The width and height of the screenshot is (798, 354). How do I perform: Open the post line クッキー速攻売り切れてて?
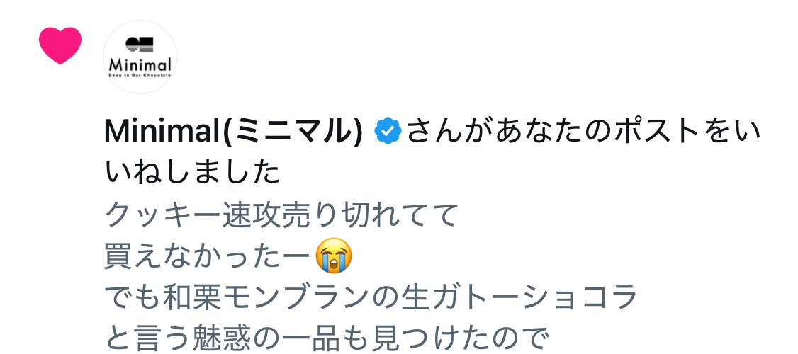click(281, 216)
